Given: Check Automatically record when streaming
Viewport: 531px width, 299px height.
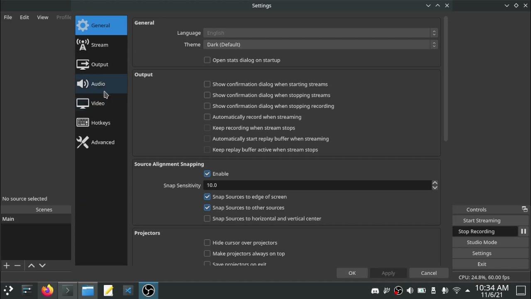Looking at the screenshot, I should [207, 117].
